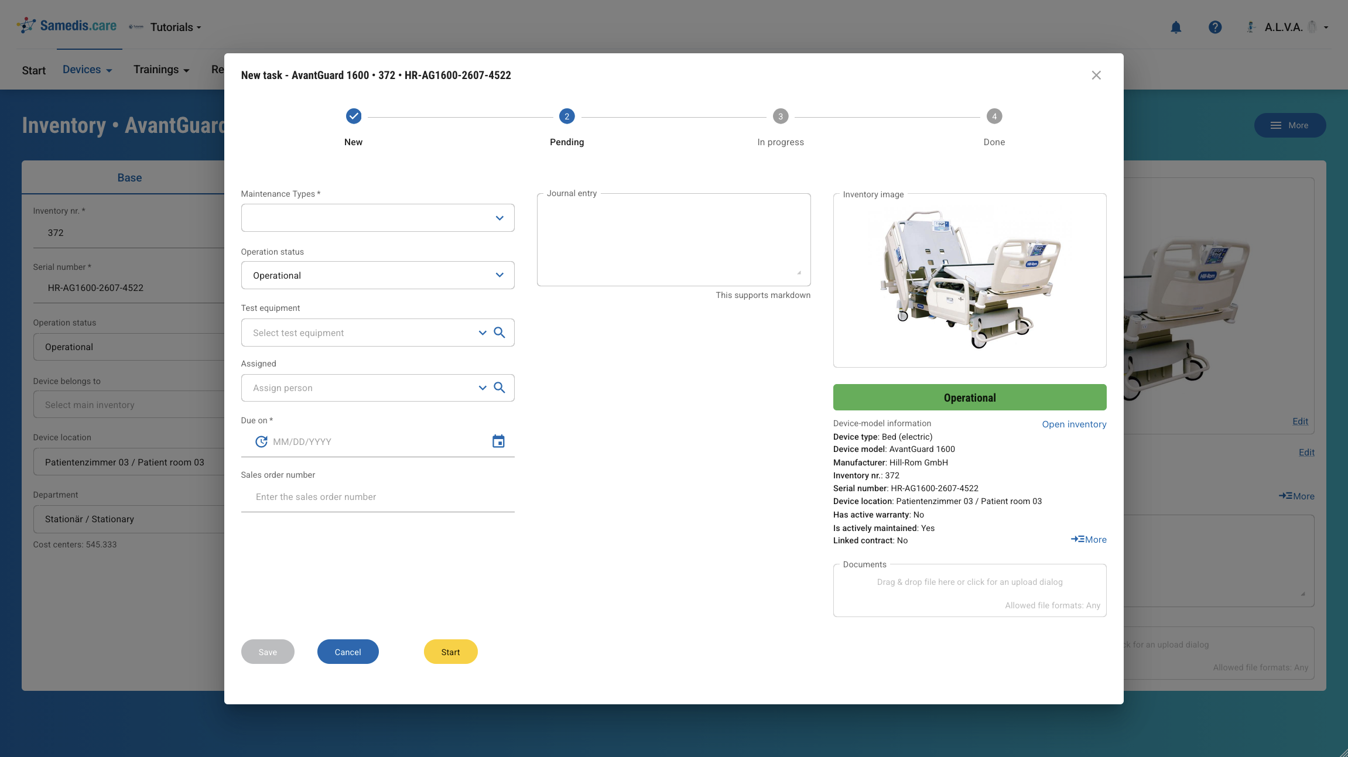Open the Devices menu

(87, 70)
